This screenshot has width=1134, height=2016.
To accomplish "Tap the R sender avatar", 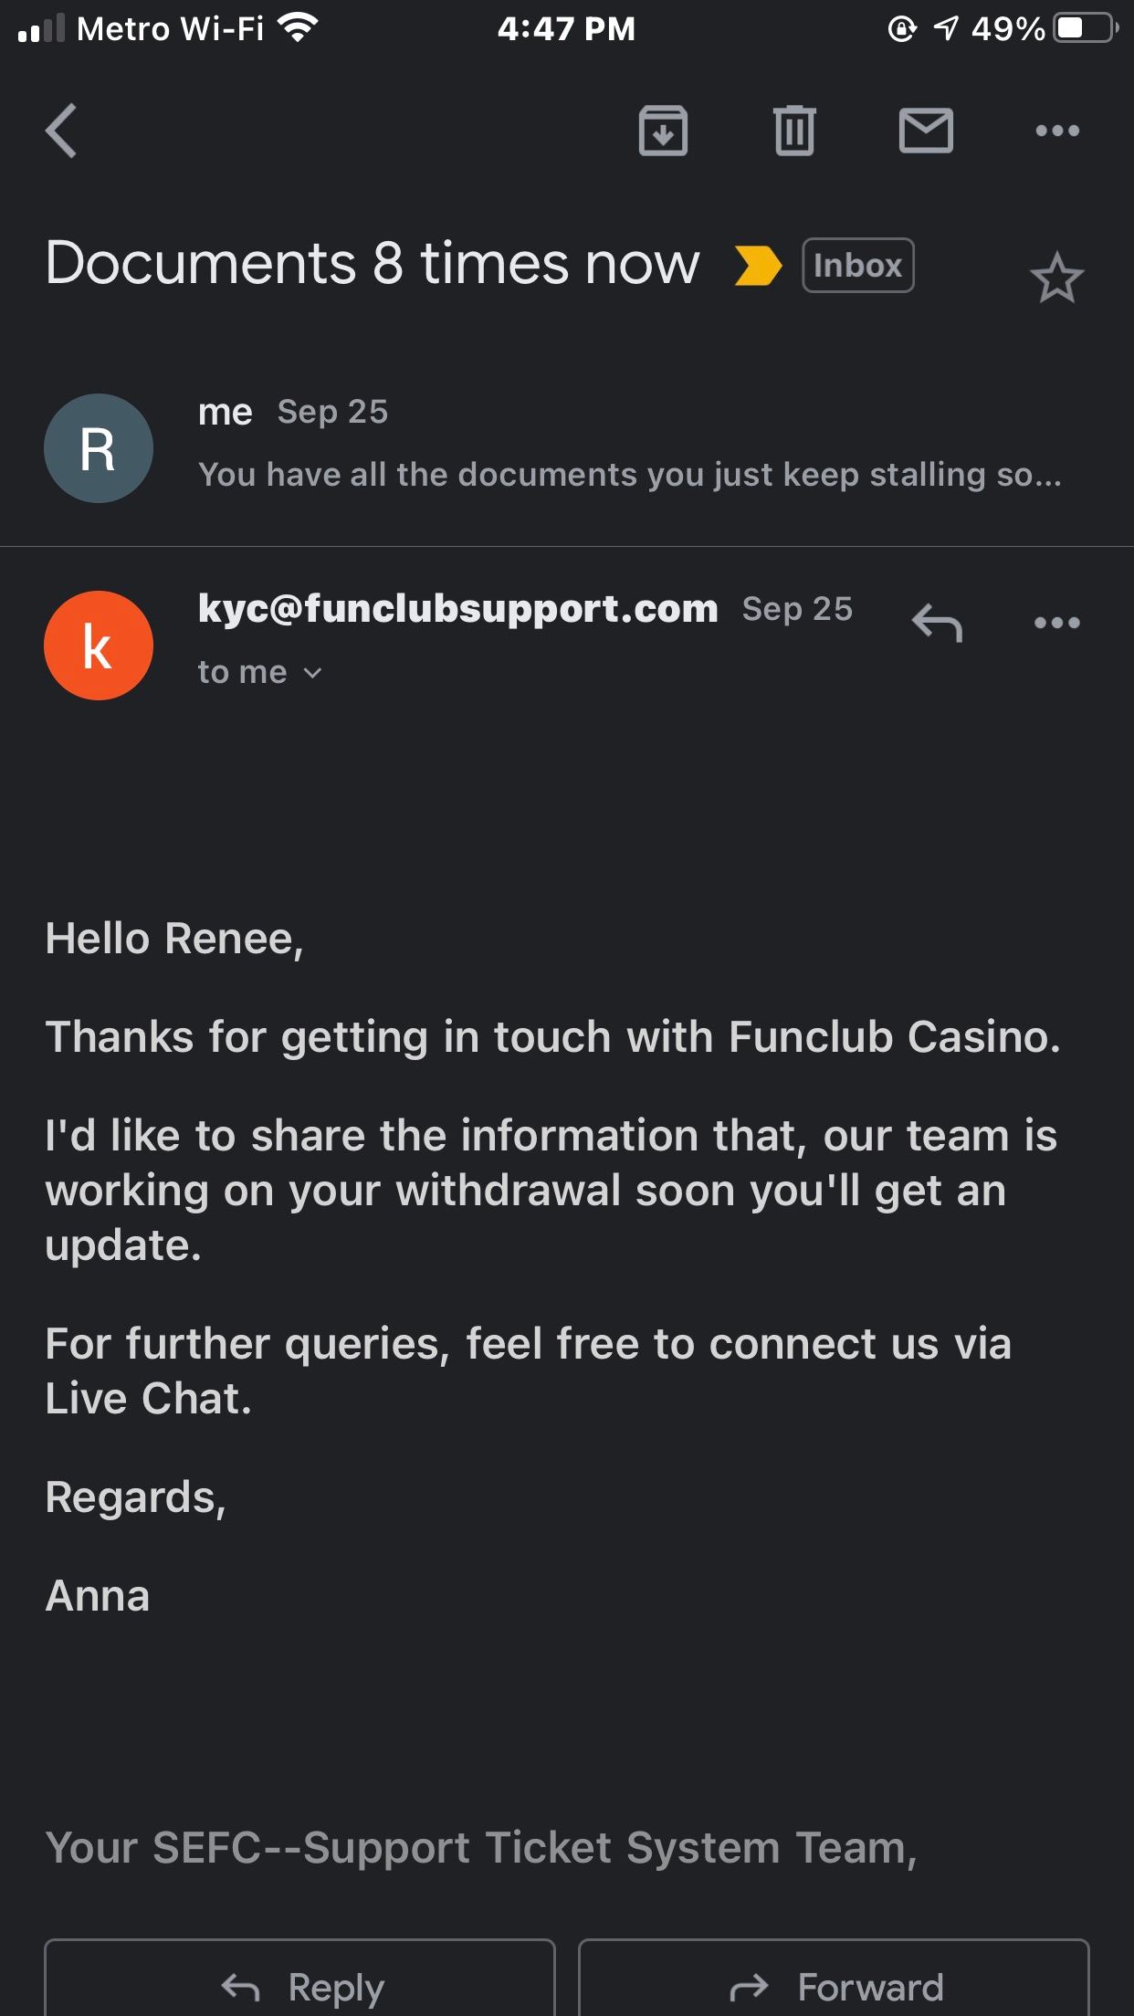I will pos(99,448).
